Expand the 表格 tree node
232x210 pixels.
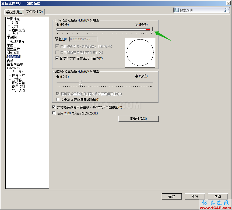[9, 34]
